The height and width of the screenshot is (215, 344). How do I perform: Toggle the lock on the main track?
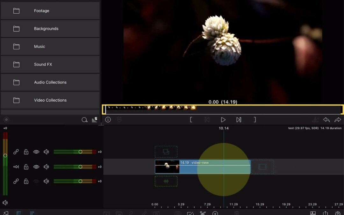point(26,167)
